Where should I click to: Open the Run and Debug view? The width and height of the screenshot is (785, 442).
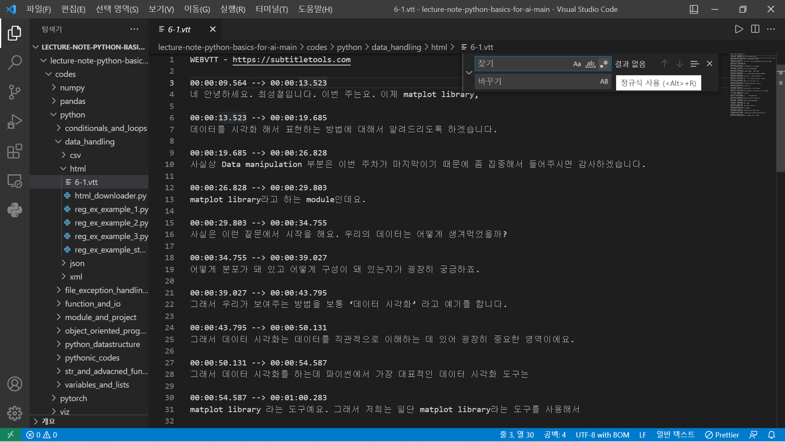(15, 122)
